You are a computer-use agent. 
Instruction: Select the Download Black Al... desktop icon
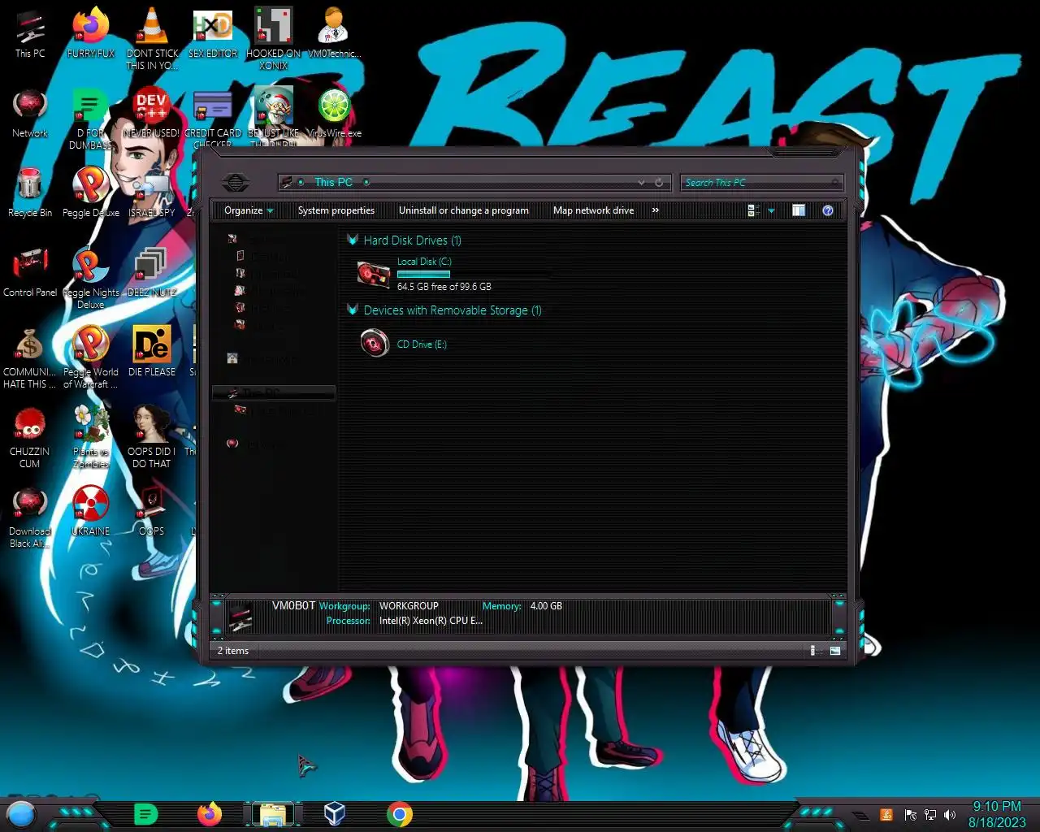(30, 516)
